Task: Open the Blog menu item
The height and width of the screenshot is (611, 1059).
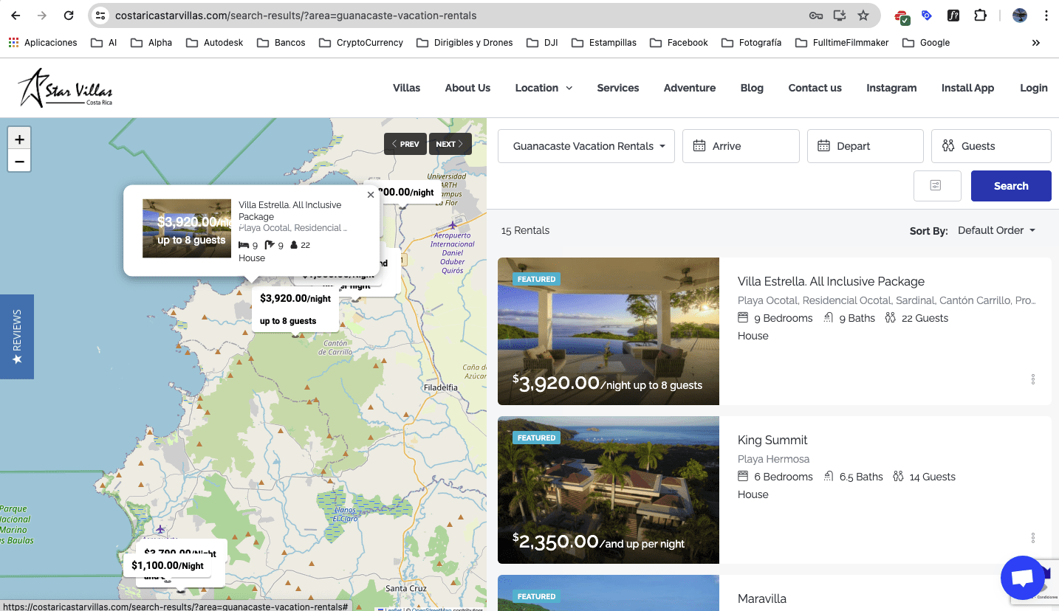Action: [752, 88]
